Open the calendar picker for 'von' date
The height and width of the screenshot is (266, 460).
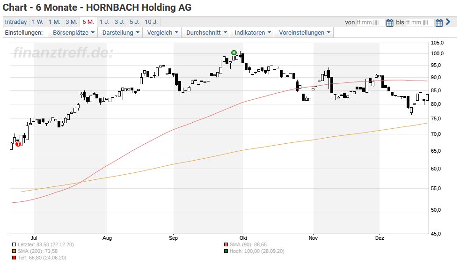[x=390, y=22]
